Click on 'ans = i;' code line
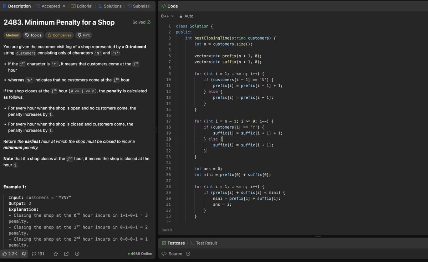 pos(222,205)
